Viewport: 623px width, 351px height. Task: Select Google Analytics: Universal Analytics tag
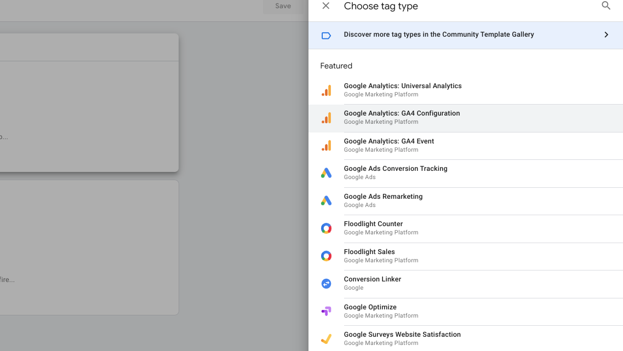pyautogui.click(x=466, y=90)
